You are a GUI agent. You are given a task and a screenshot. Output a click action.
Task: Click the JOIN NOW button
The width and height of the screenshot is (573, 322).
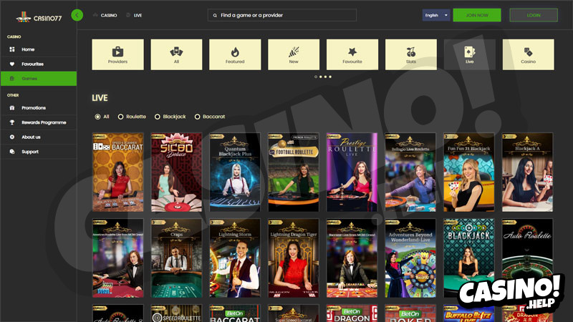(477, 15)
